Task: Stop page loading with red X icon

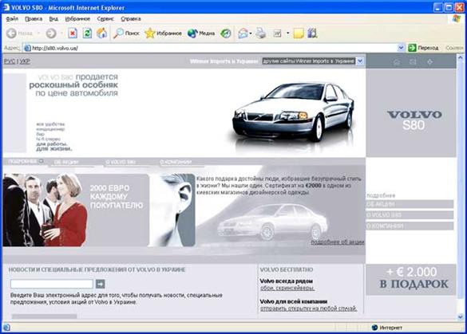Action: point(73,33)
